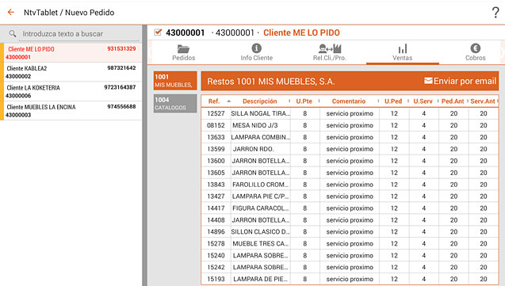505x286 pixels.
Task: Select row ref 15193 LAMPARA DE PIE
Action: point(350,279)
